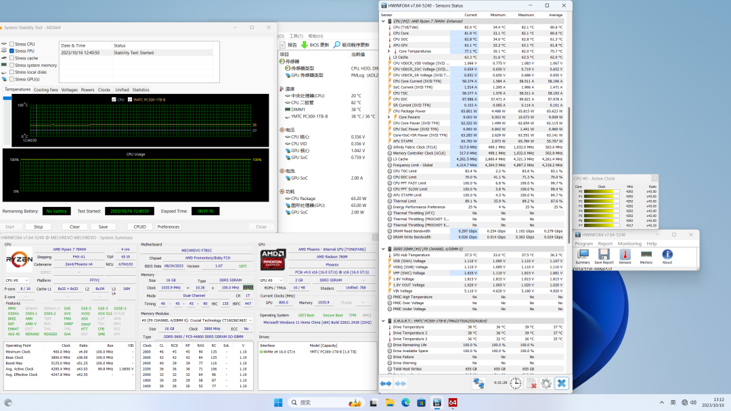
Task: Uncheck the Stress FPU checkbox
Action: 12,51
